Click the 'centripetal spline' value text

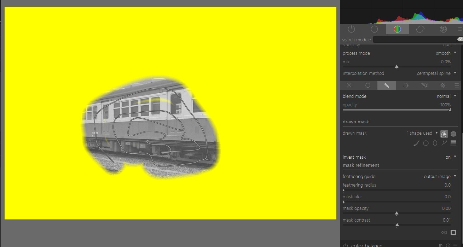click(434, 73)
